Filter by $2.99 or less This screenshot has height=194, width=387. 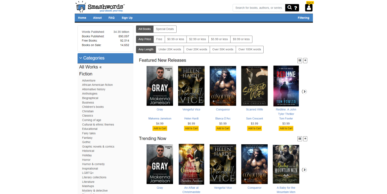point(197,39)
